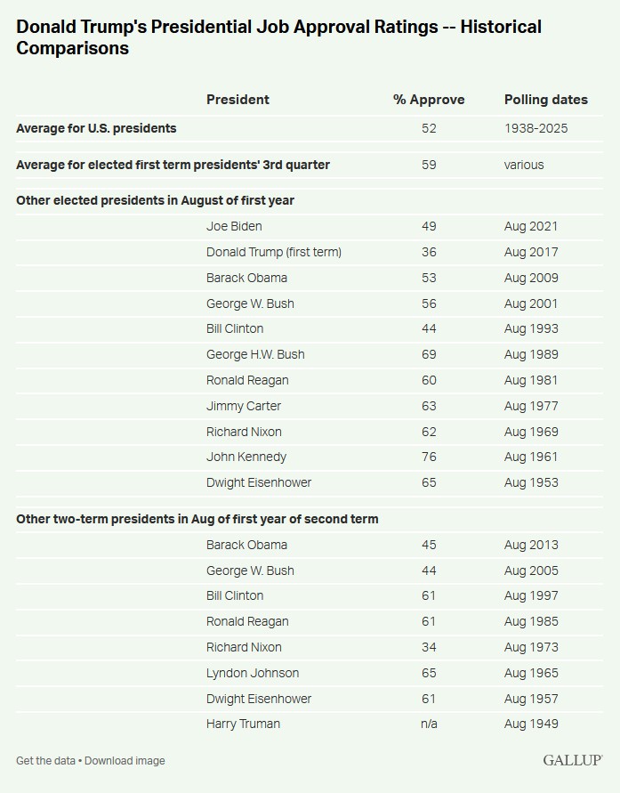
Task: Click the Other elected presidents in August heading
Action: coord(155,200)
